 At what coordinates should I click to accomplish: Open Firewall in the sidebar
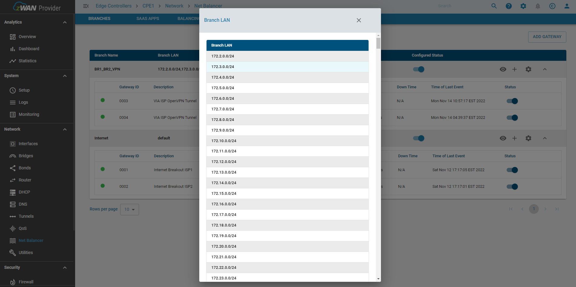click(26, 282)
